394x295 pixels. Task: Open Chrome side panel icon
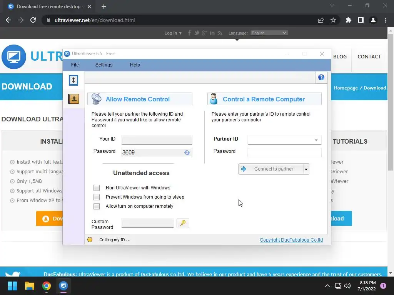click(361, 20)
